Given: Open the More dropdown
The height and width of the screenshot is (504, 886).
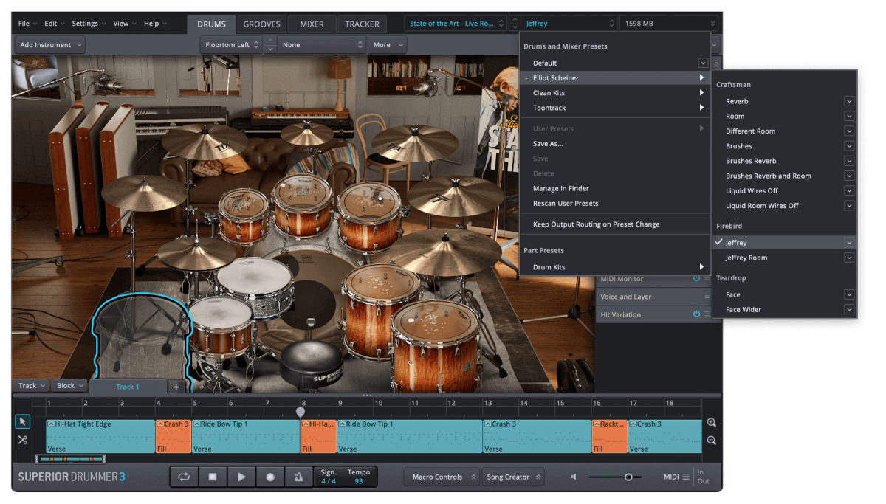Looking at the screenshot, I should (x=387, y=45).
